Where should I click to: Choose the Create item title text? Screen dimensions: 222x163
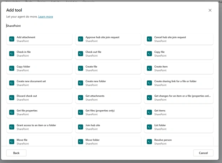[161, 67]
